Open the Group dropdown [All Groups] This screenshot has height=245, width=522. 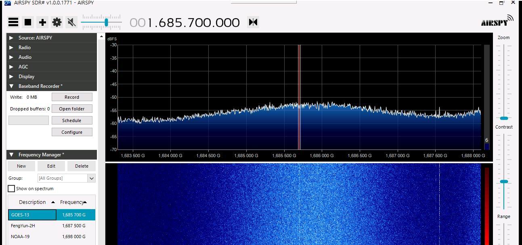[67, 178]
